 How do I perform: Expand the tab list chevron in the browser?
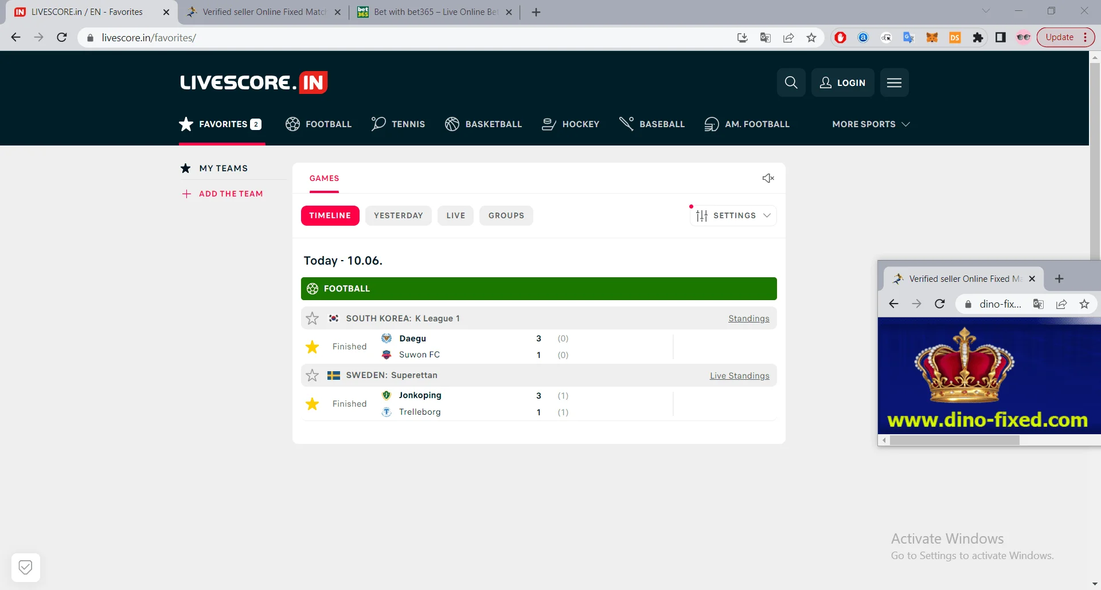(987, 11)
